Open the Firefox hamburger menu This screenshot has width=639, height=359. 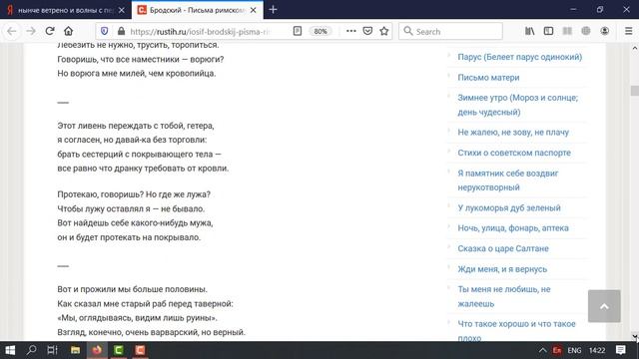628,31
